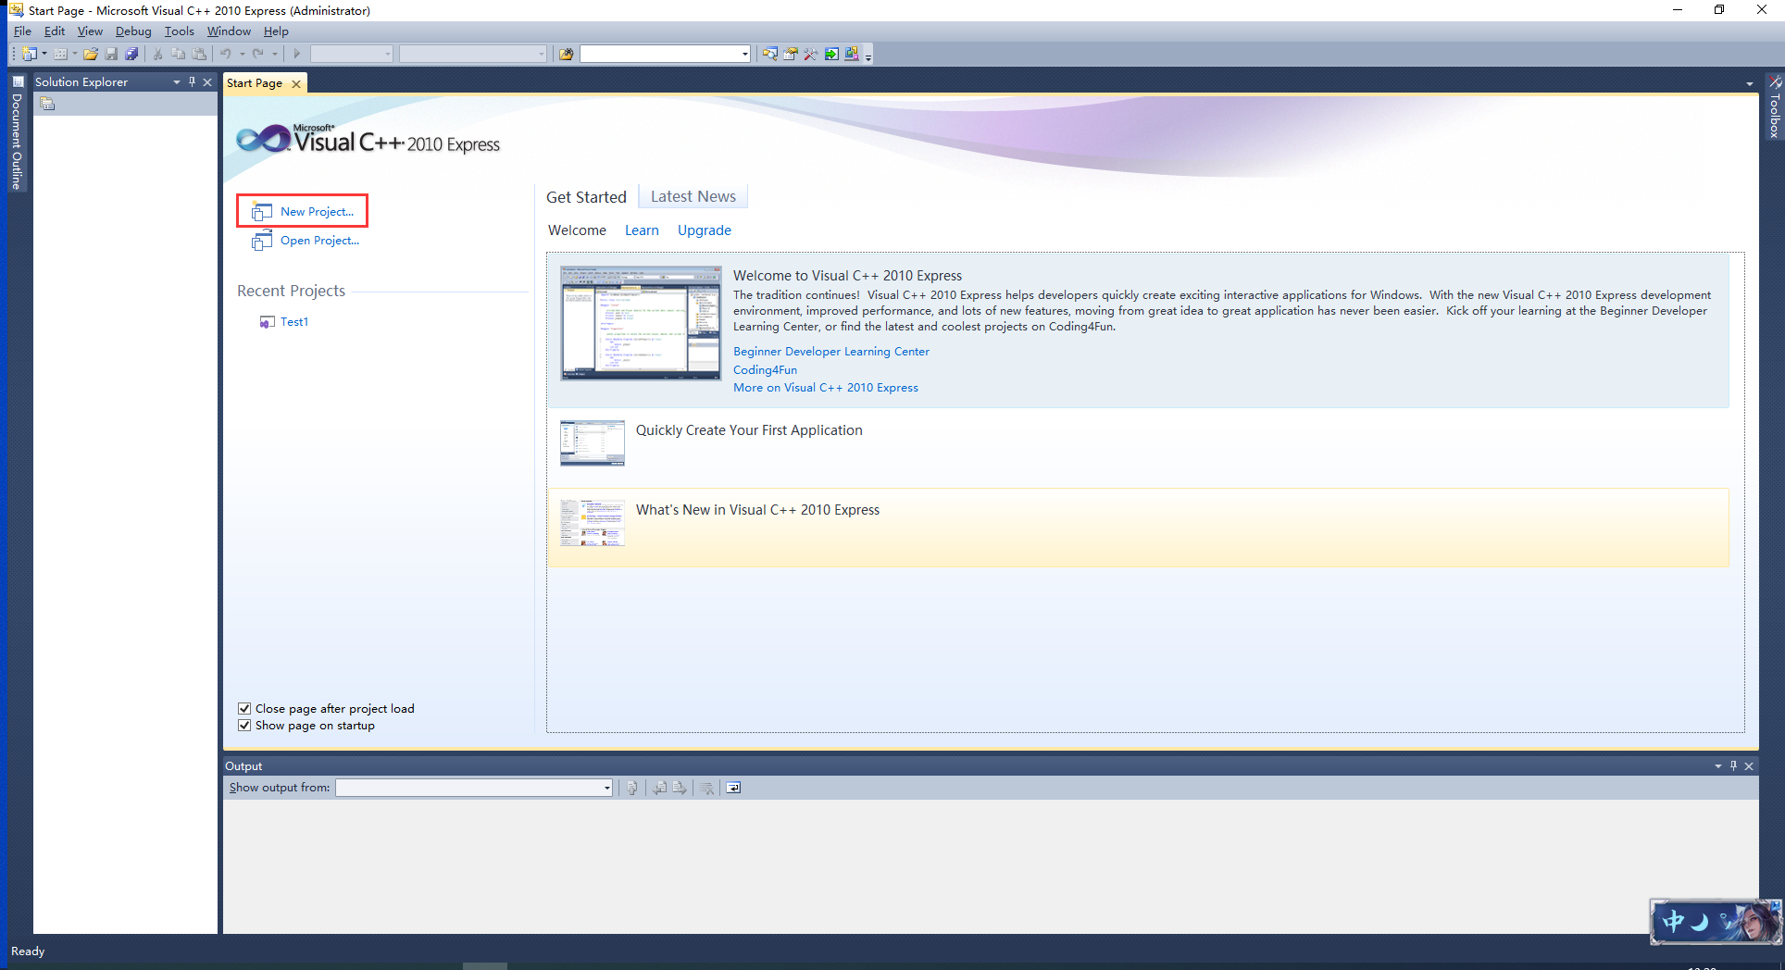Open the Add New Item dropdown arrow

75,54
